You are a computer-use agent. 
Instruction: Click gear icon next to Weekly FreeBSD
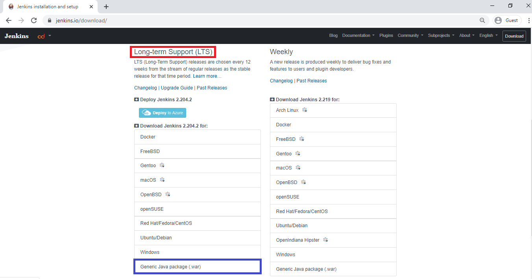coord(302,139)
